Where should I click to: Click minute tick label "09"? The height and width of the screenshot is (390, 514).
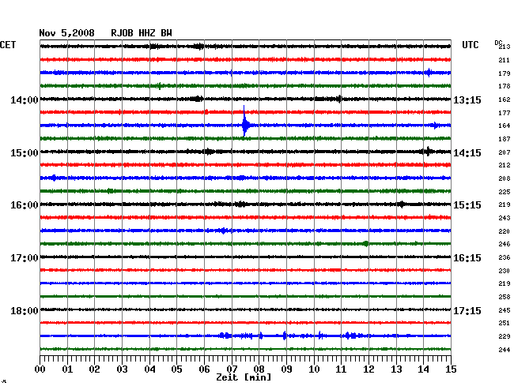pyautogui.click(x=286, y=369)
